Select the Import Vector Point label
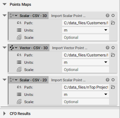The height and width of the screenshot is (118, 120). [x=70, y=48]
